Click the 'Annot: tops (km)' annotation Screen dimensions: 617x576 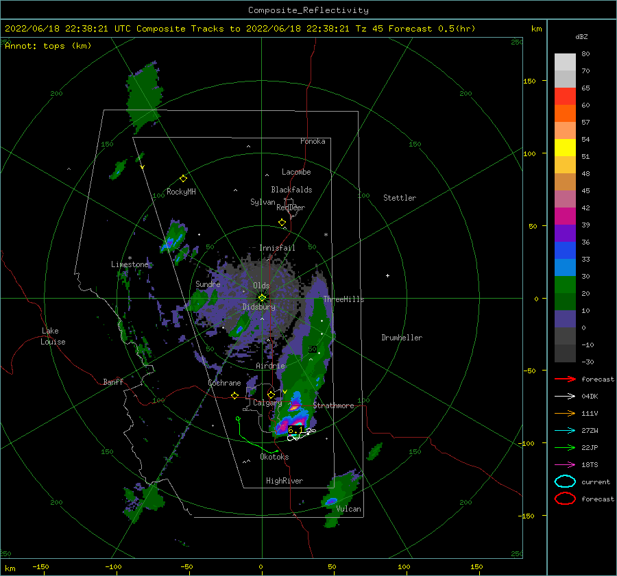pyautogui.click(x=48, y=46)
